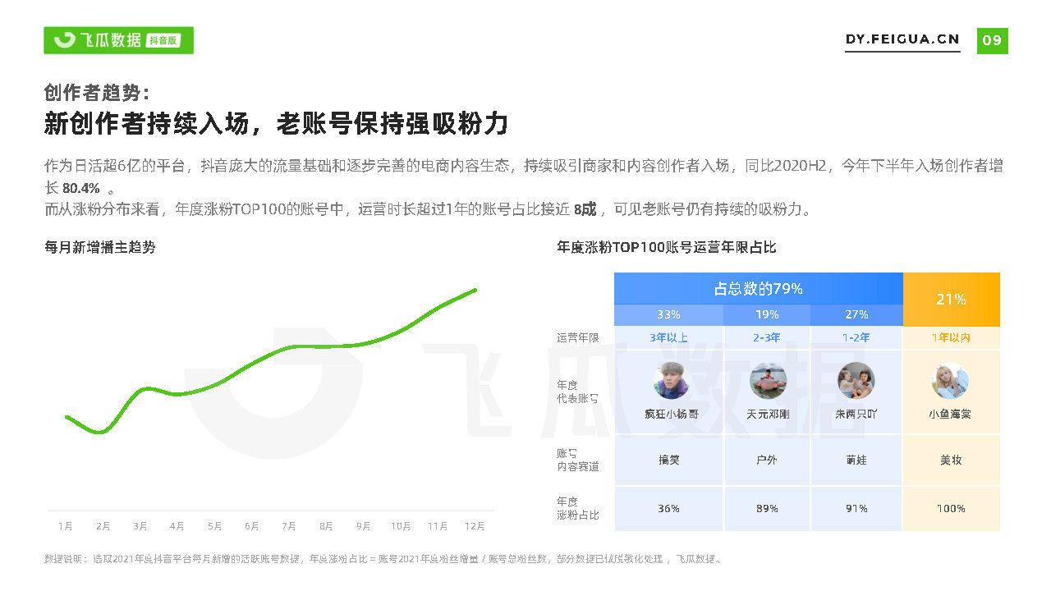Click the green page number 09 box
This screenshot has height=591, width=1051.
(x=992, y=40)
